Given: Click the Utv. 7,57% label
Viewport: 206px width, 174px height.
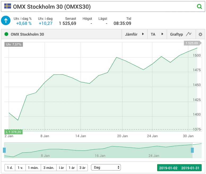Looking at the screenshot, I should pyautogui.click(x=14, y=44).
